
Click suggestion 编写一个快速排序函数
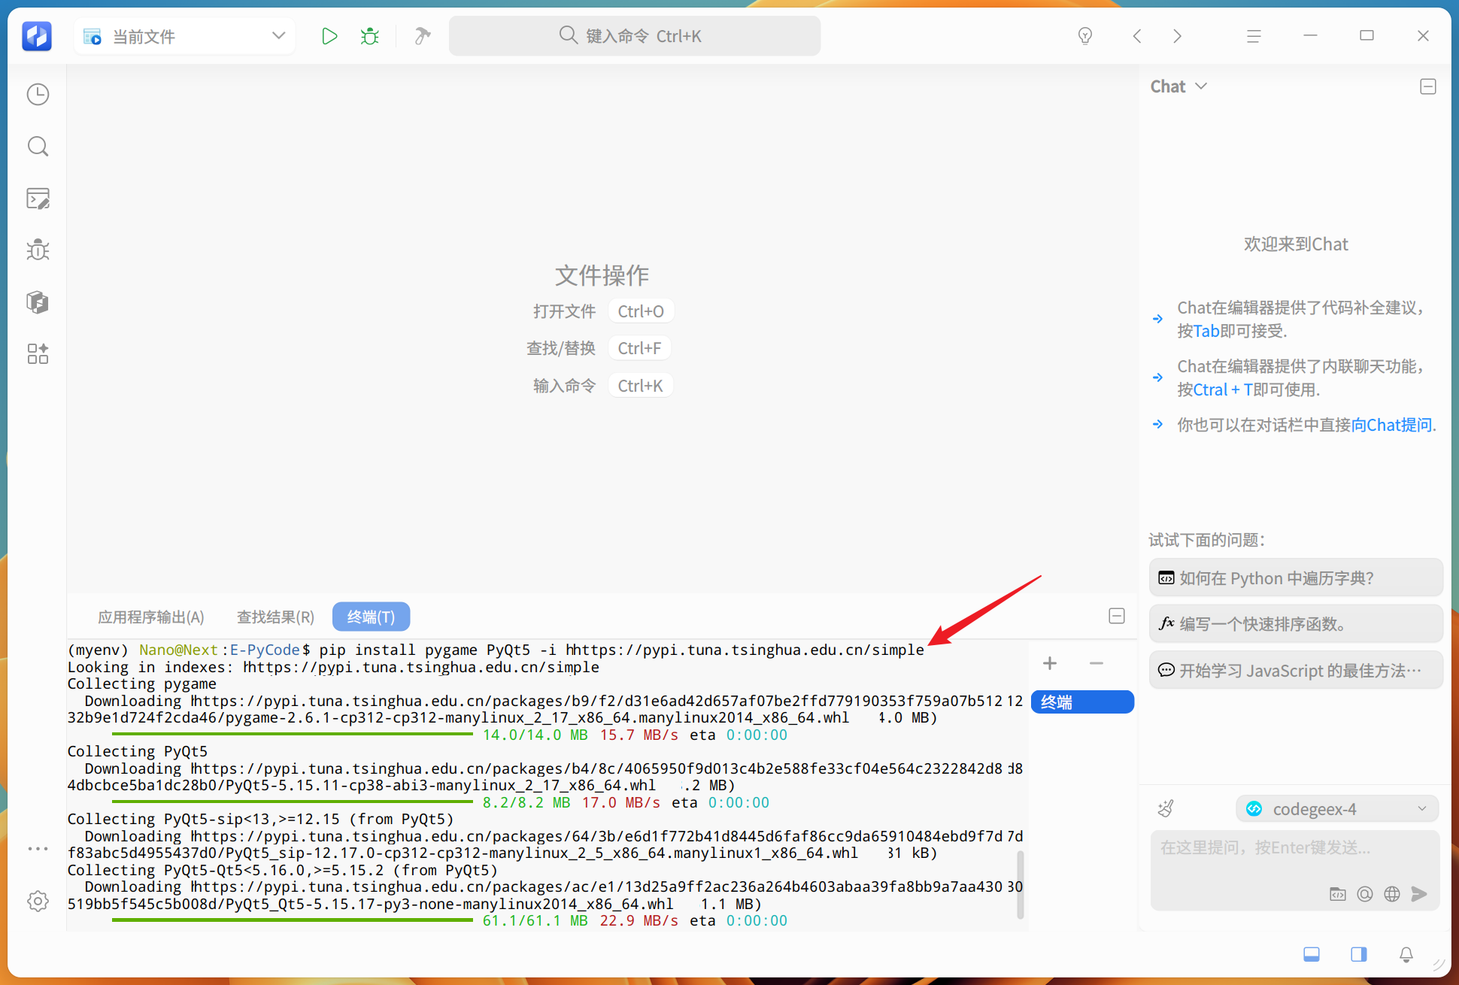coord(1296,623)
